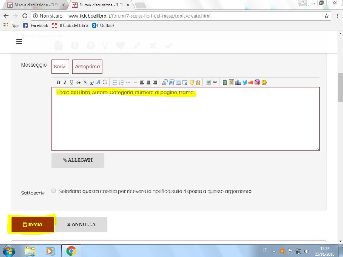343x257 pixels.
Task: Insert a Twitter embed via the toolbar
Action: [245, 82]
